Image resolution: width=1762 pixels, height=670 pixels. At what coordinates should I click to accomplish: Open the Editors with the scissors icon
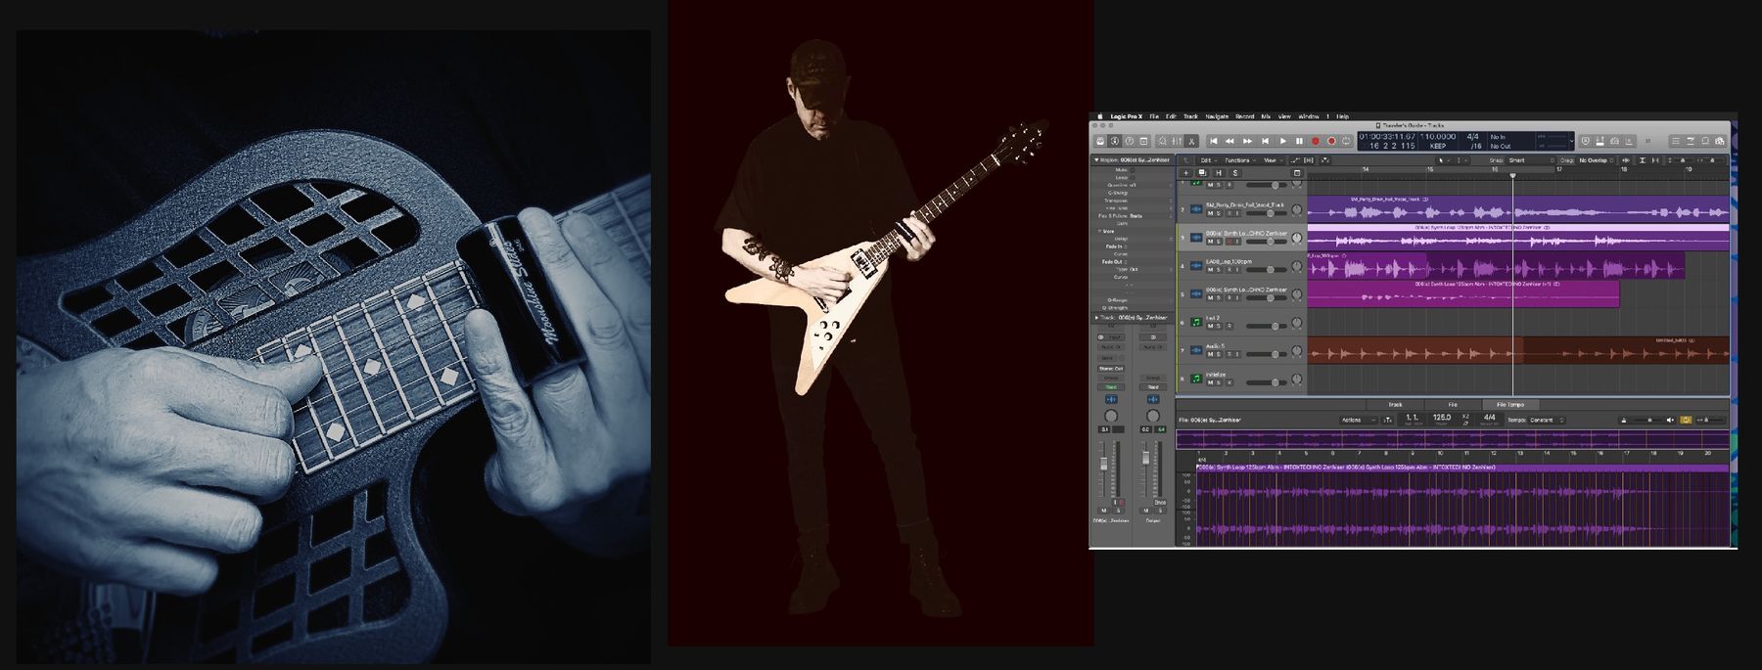[x=1191, y=141]
